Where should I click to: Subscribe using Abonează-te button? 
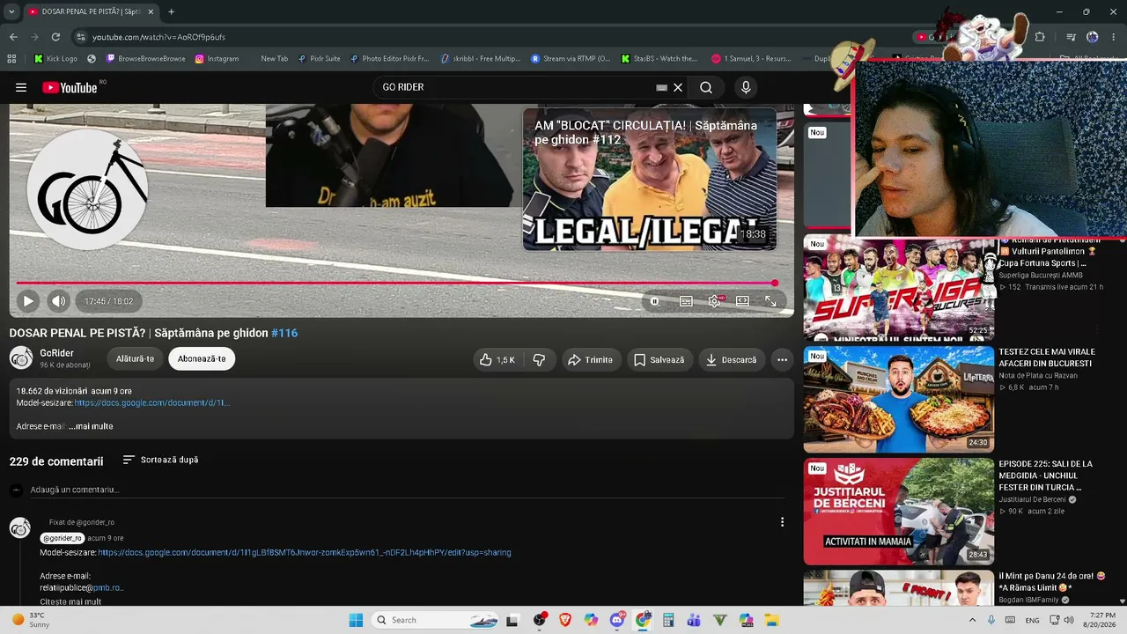coord(202,358)
